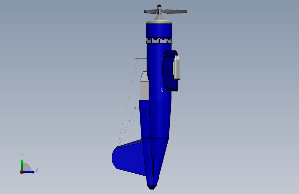Viewport: 299px width, 194px height.
Task: Select the gray rectangular box beside fuselage
Action: 144,86
